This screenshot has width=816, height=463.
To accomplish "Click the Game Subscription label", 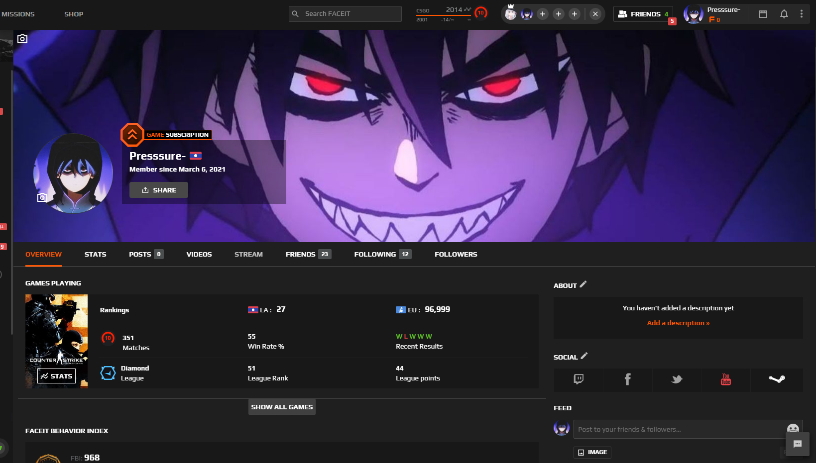I will click(x=178, y=135).
